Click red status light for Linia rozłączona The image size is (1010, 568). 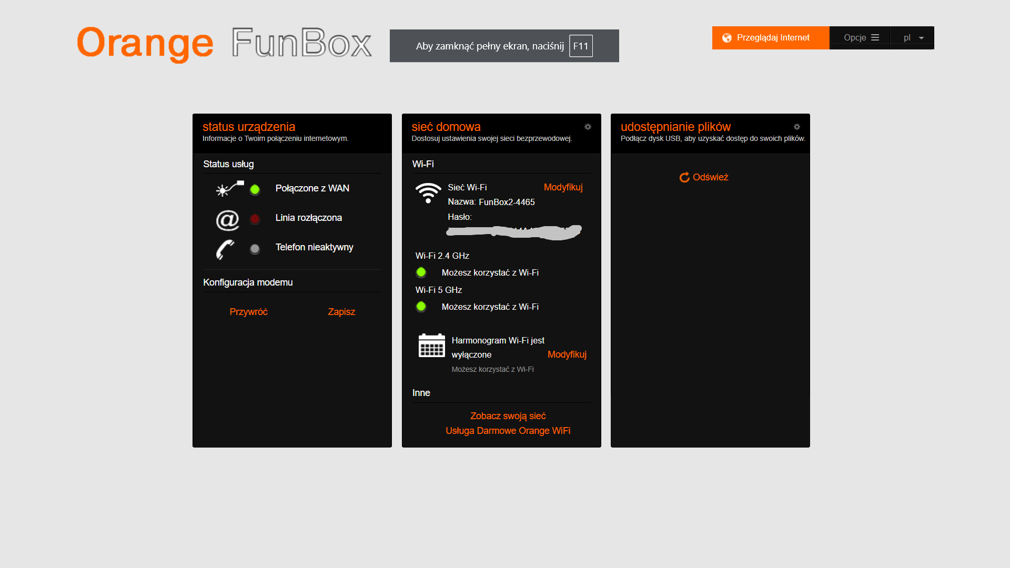(255, 219)
